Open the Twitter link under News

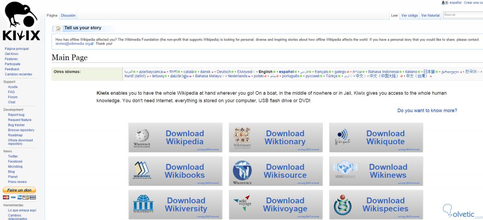pos(13,156)
